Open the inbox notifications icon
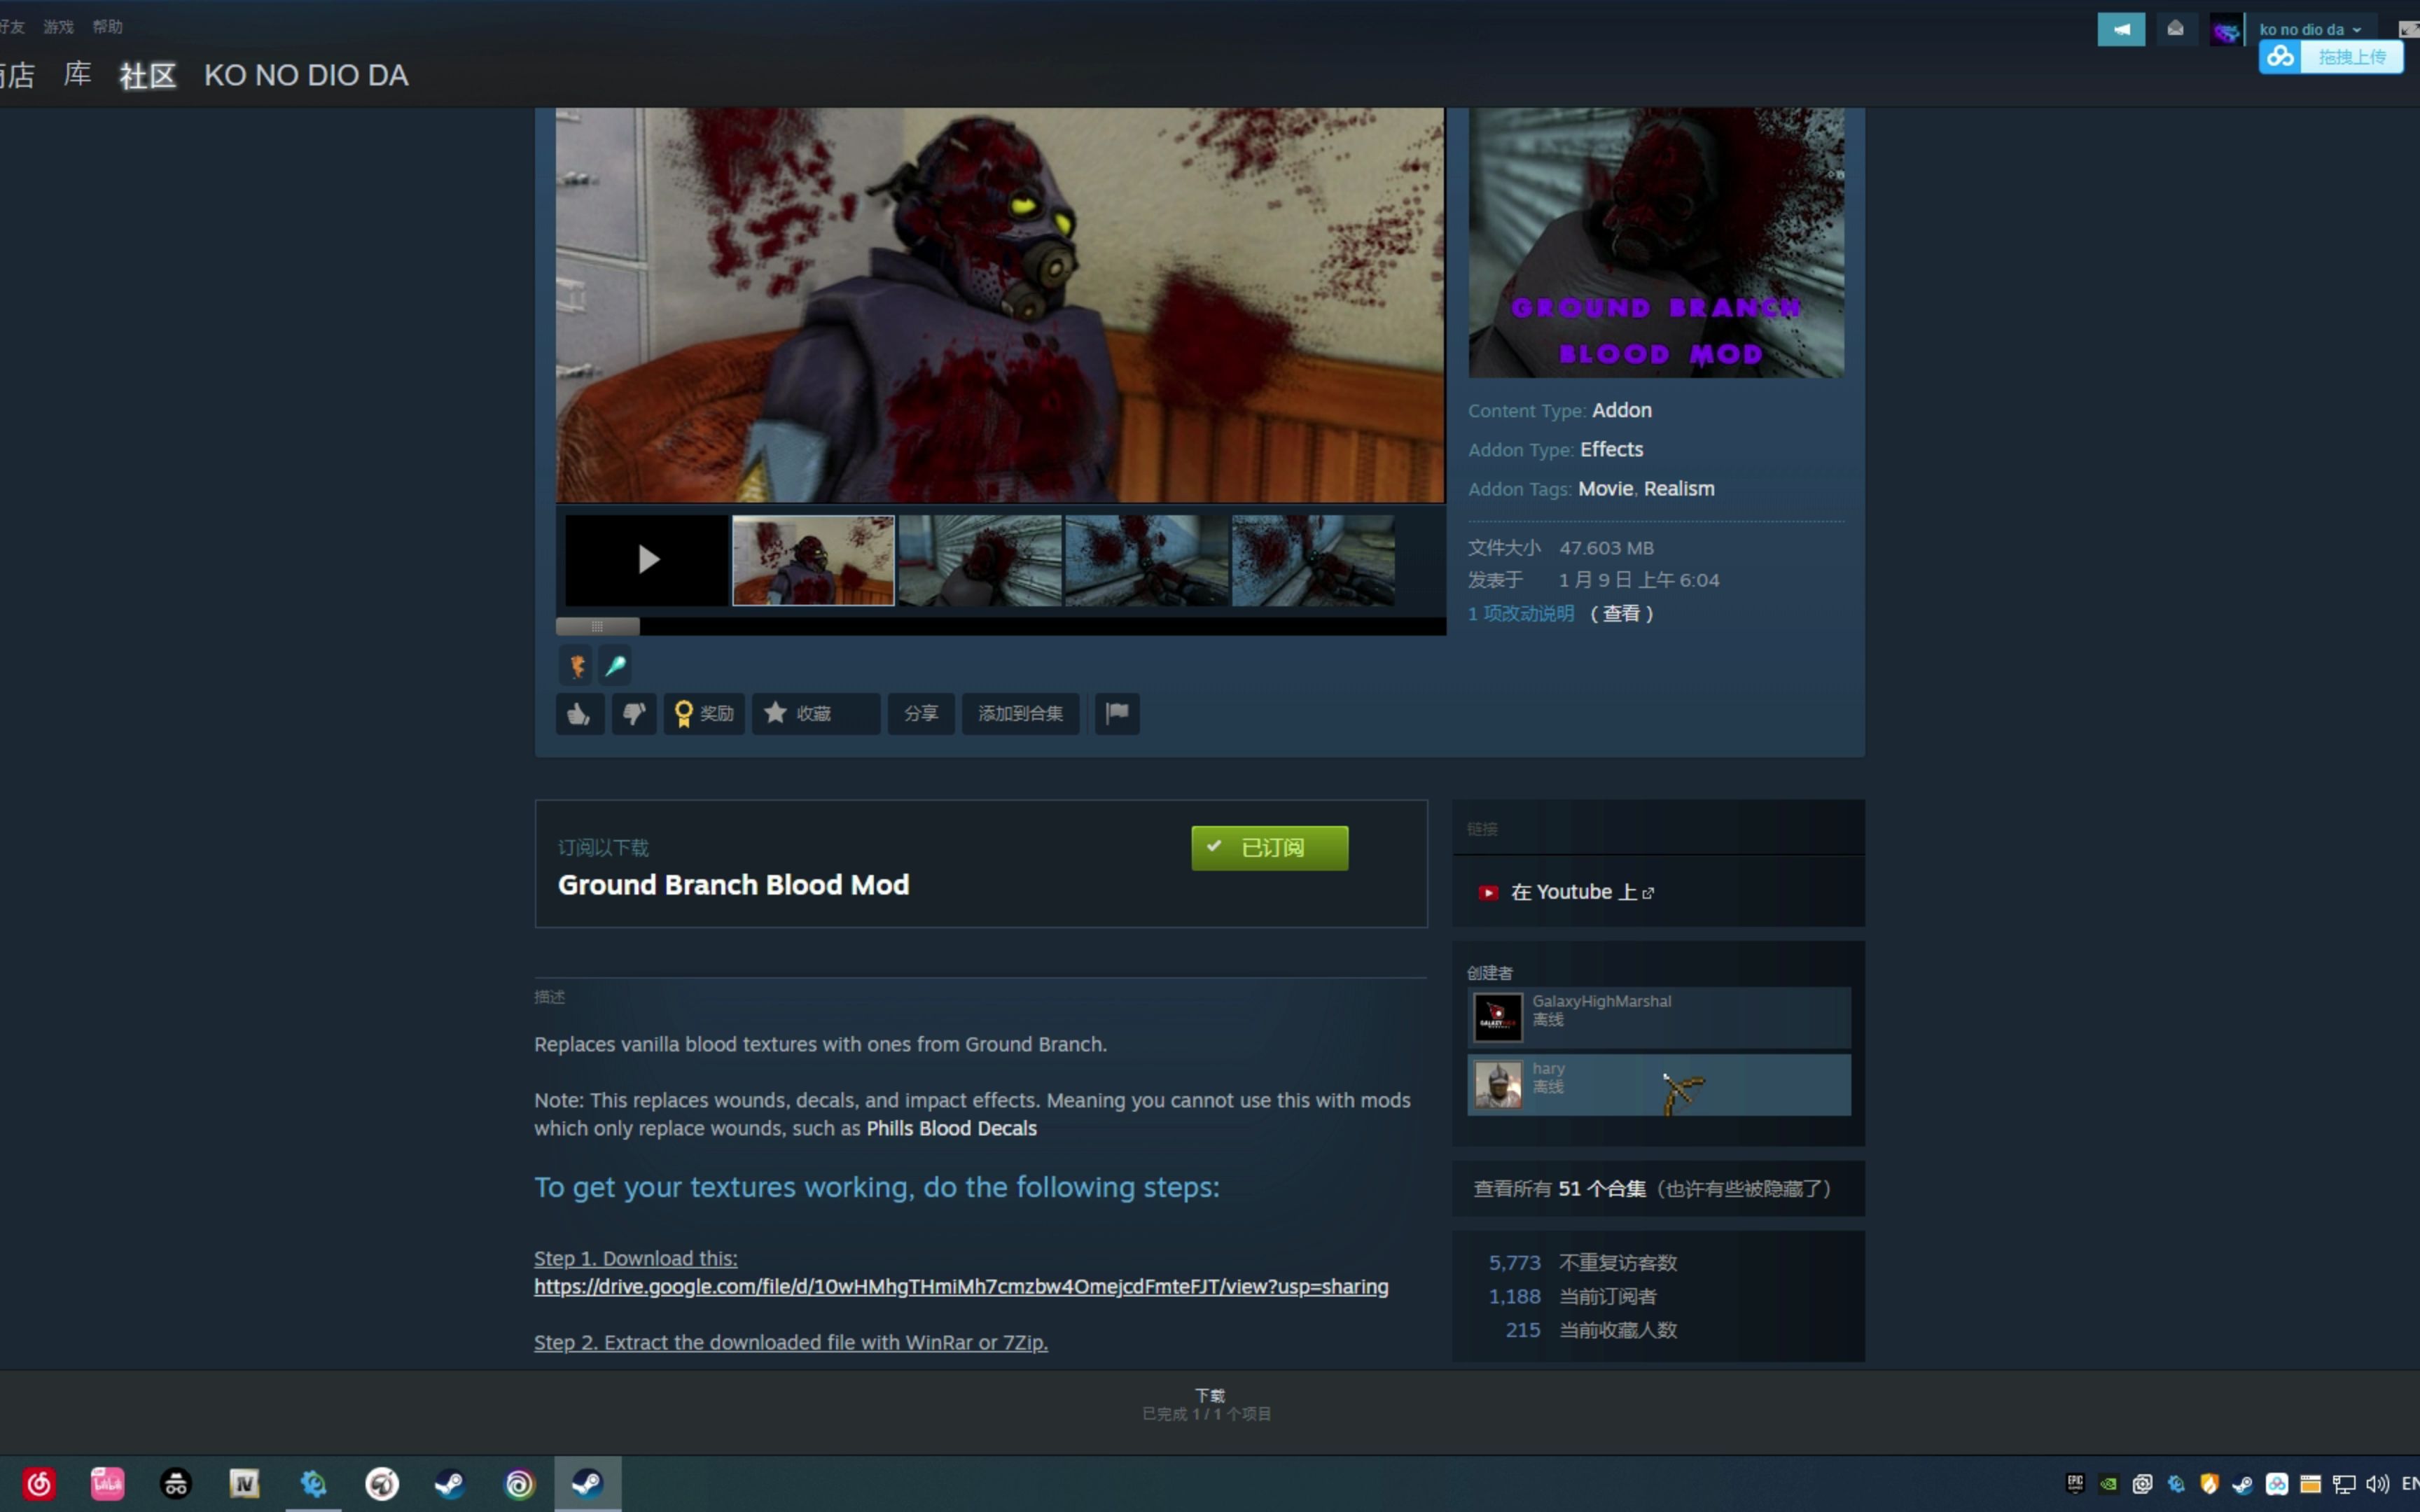This screenshot has width=2420, height=1512. pyautogui.click(x=2175, y=29)
